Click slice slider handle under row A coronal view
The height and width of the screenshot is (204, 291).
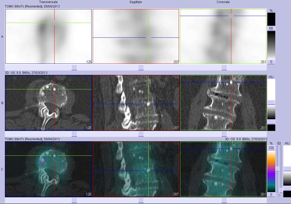pos(224,67)
